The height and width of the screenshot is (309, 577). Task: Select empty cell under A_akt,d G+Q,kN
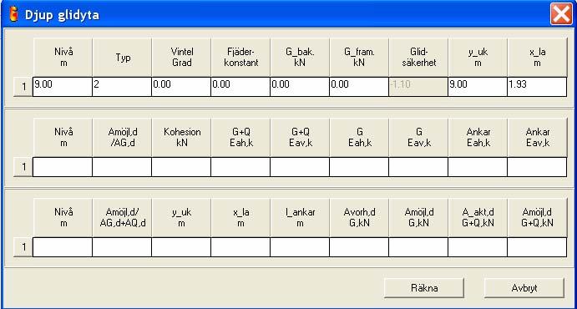coord(478,247)
